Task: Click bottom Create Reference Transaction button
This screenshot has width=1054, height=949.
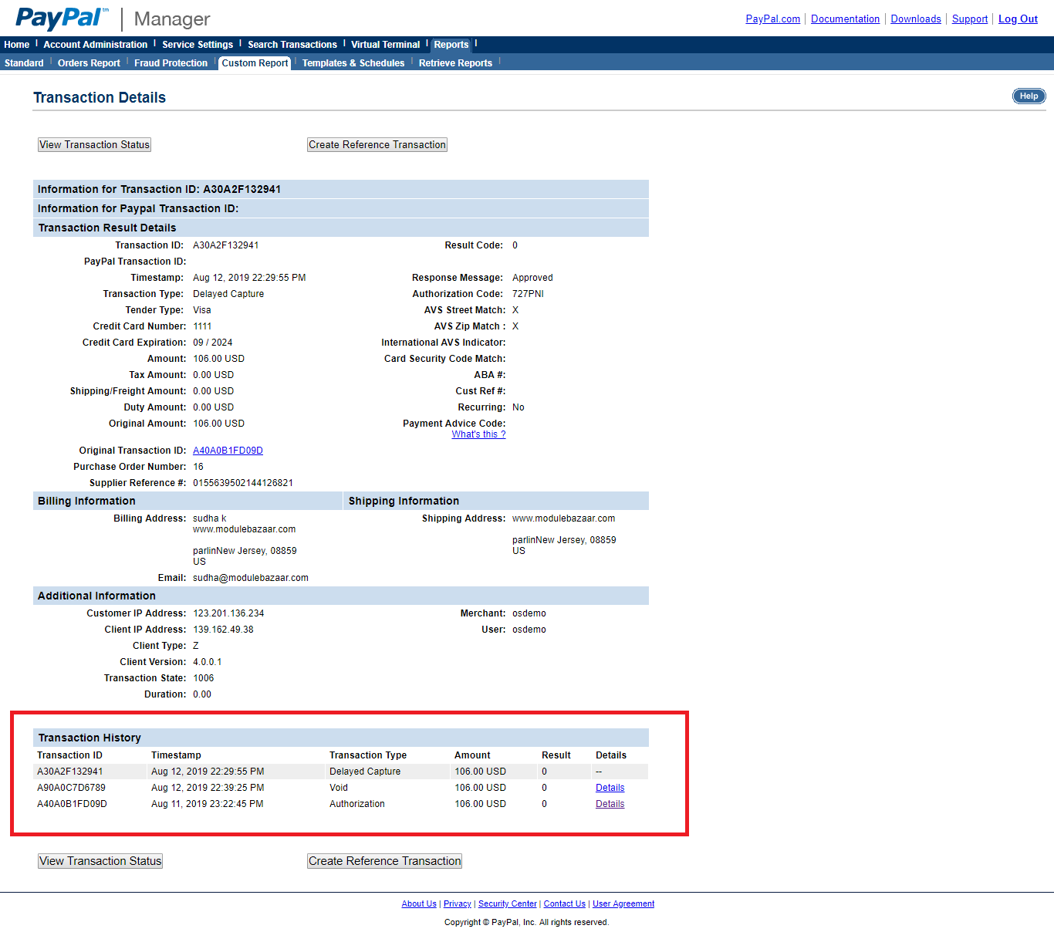Action: (x=384, y=861)
